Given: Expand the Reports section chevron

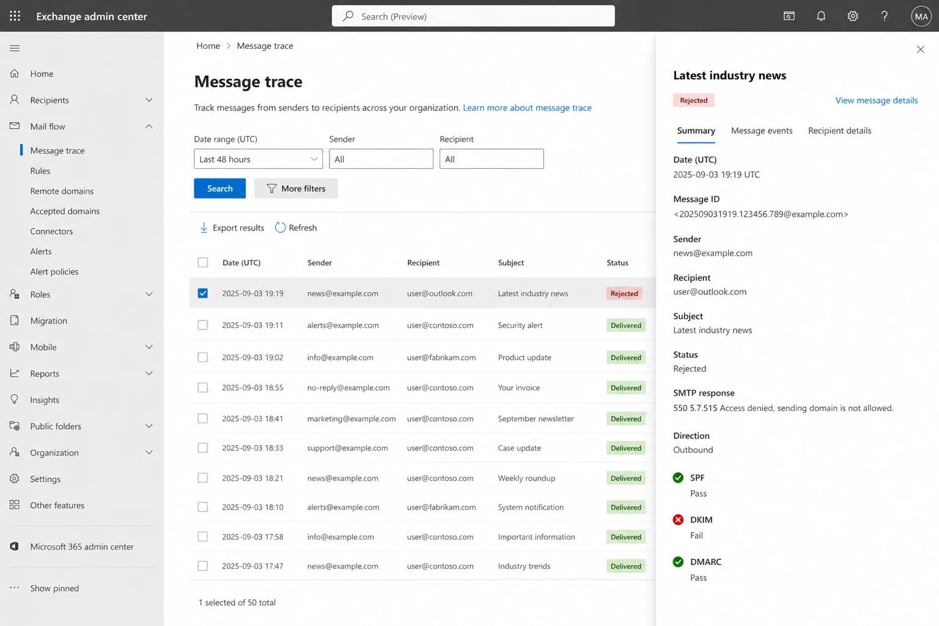Looking at the screenshot, I should coord(149,373).
